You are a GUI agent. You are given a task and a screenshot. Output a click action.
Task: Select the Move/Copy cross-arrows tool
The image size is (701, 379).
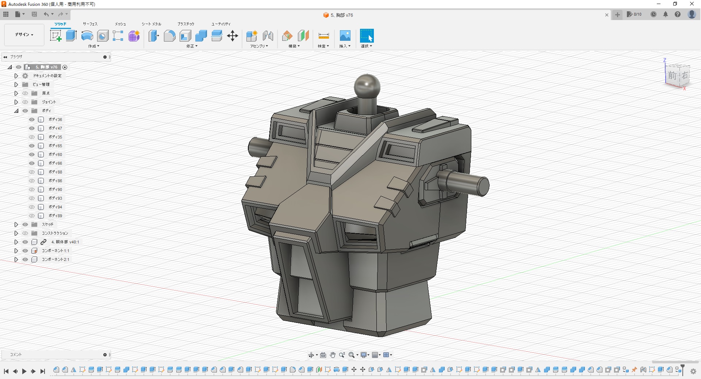(233, 36)
